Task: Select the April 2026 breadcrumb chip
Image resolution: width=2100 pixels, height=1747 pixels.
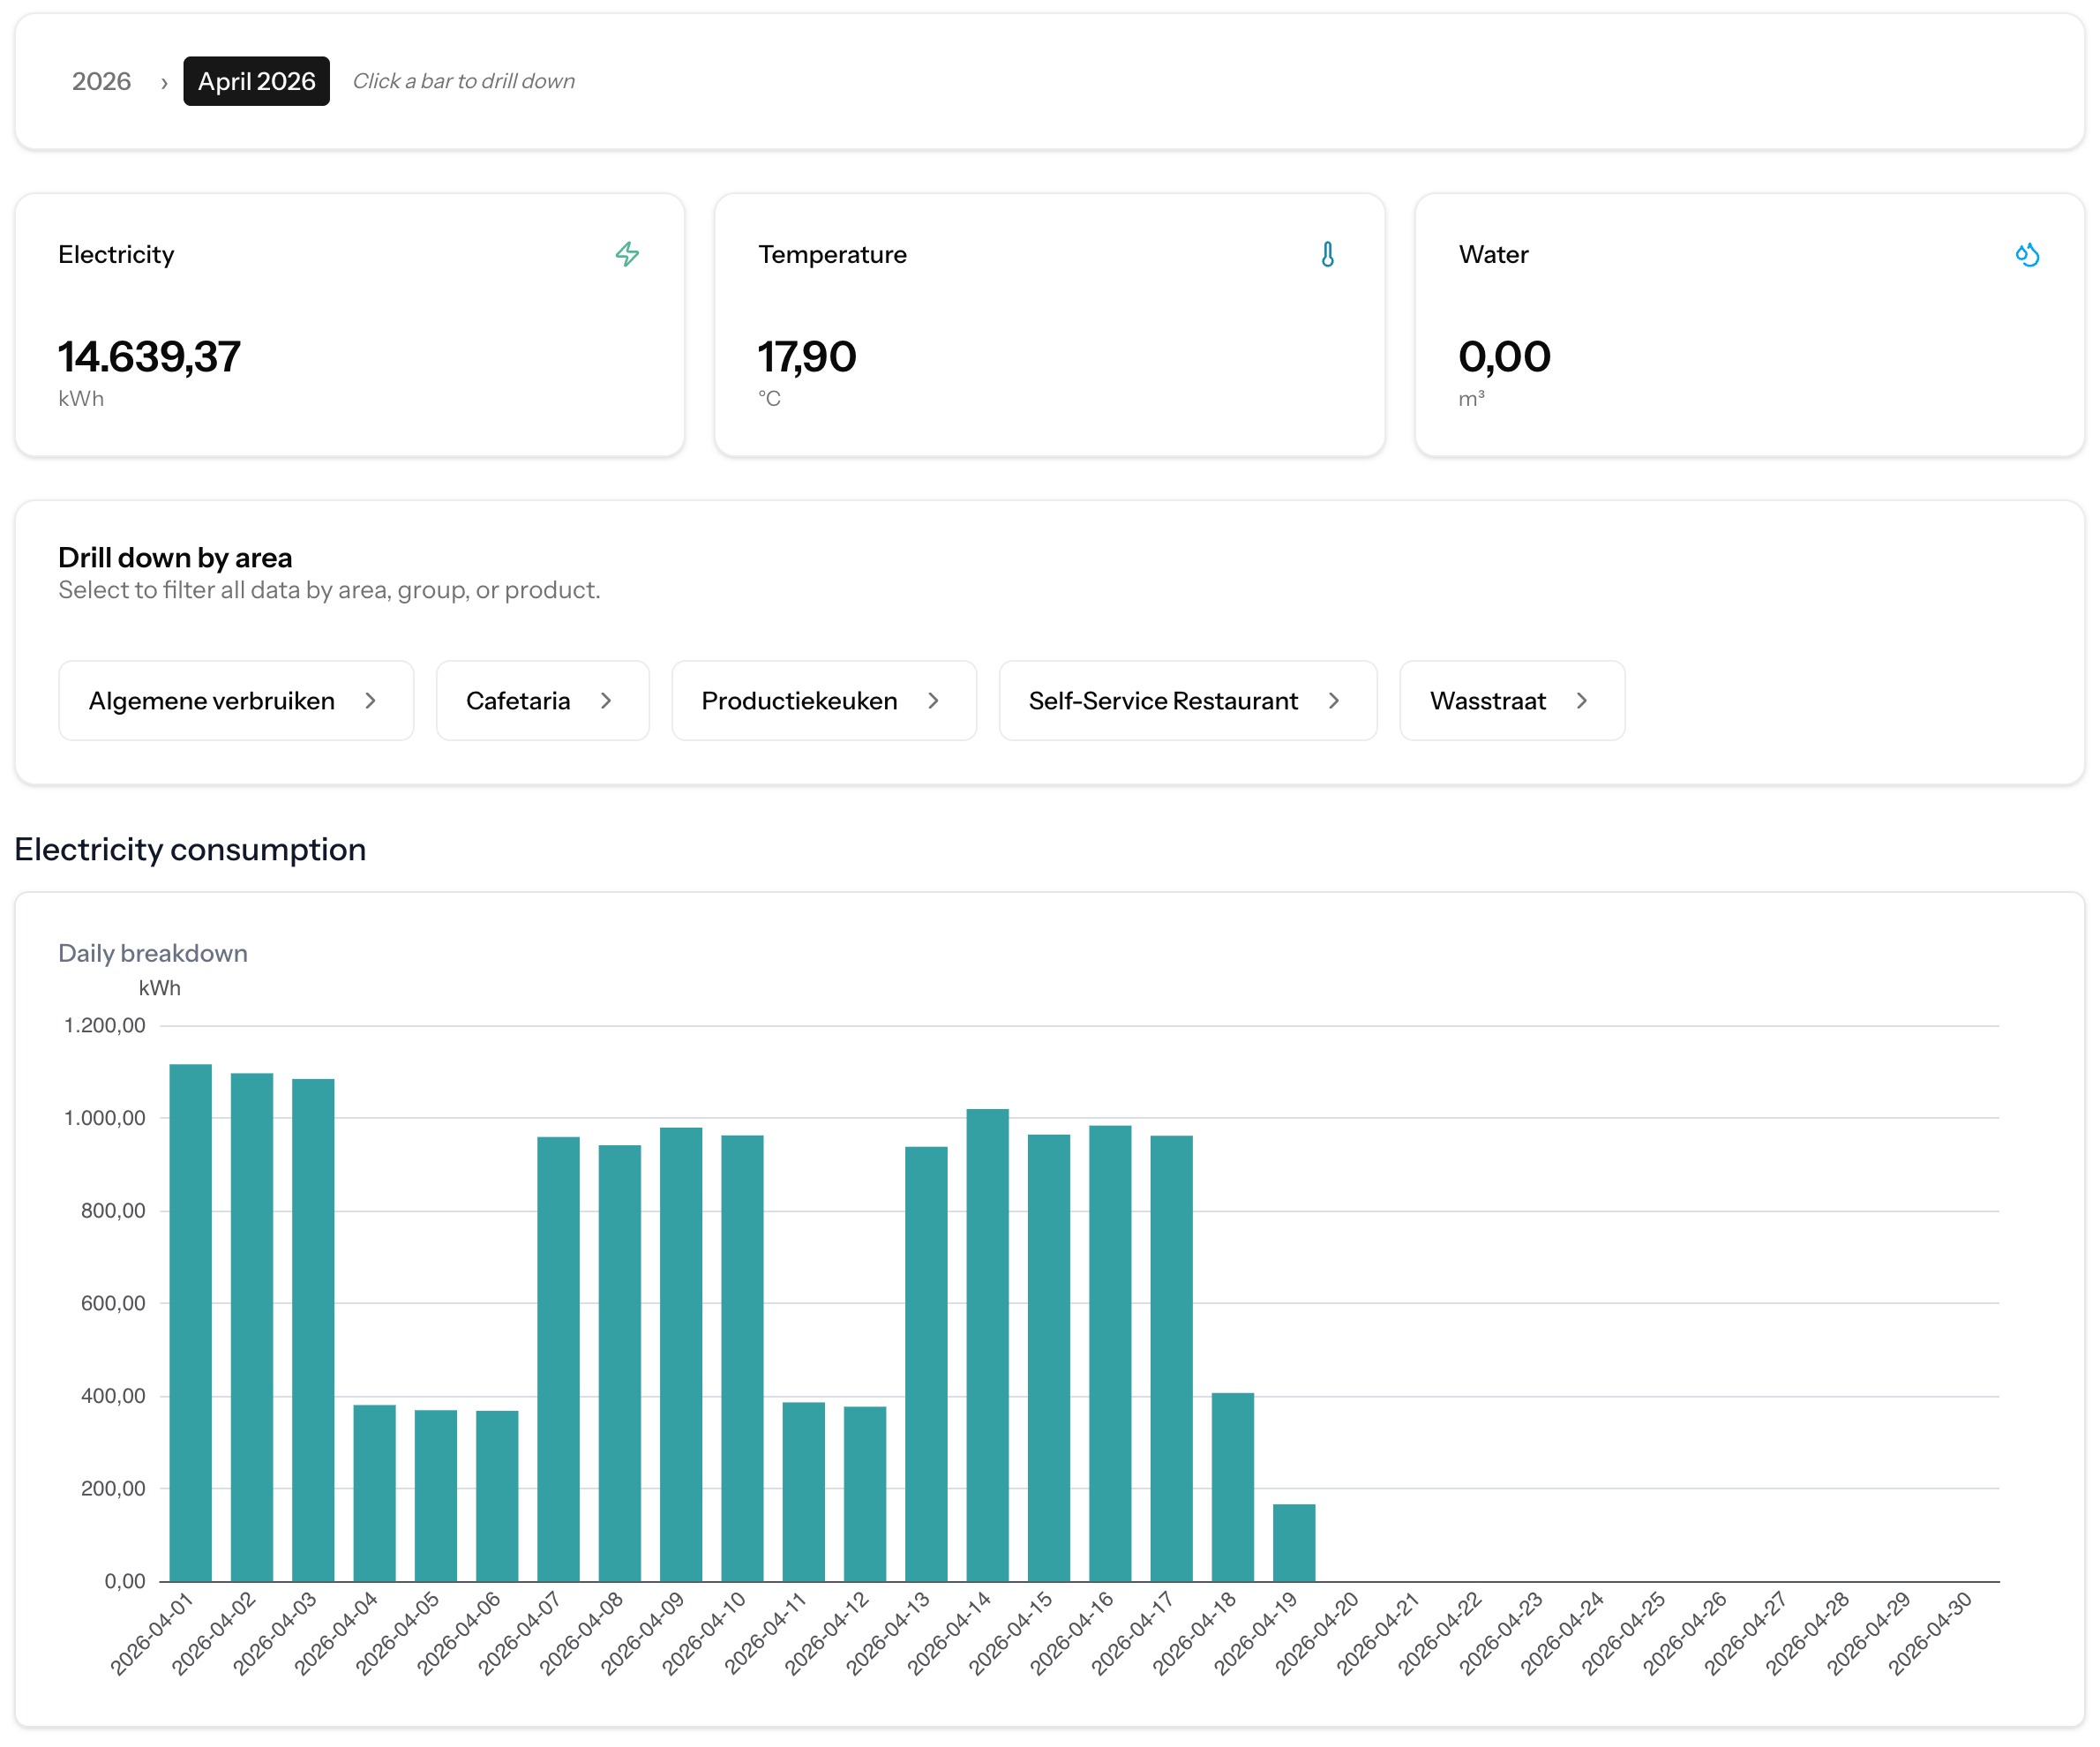Action: (256, 81)
